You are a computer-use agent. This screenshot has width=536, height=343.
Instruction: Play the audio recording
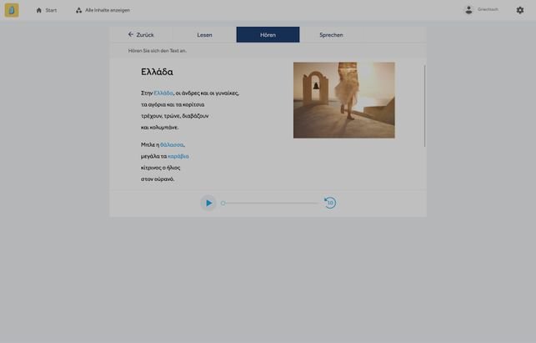tap(208, 203)
